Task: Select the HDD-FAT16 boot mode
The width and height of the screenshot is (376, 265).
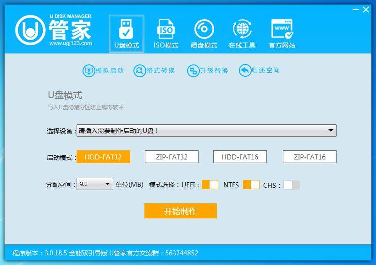Action: (x=239, y=156)
